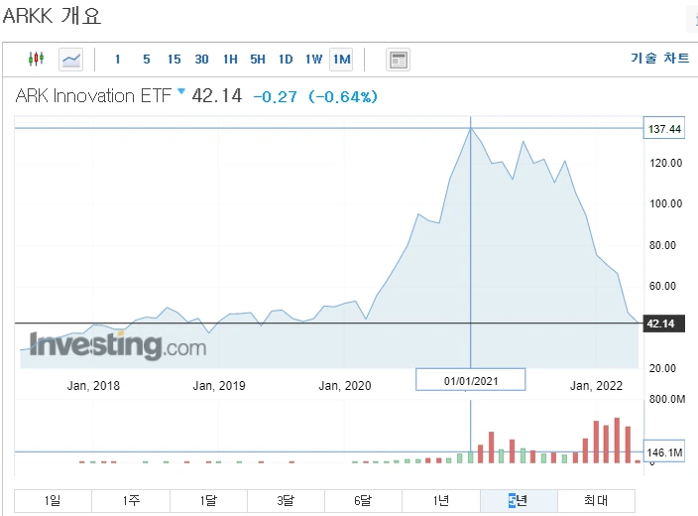
Task: Select the 1일 time range tab
Action: (53, 501)
